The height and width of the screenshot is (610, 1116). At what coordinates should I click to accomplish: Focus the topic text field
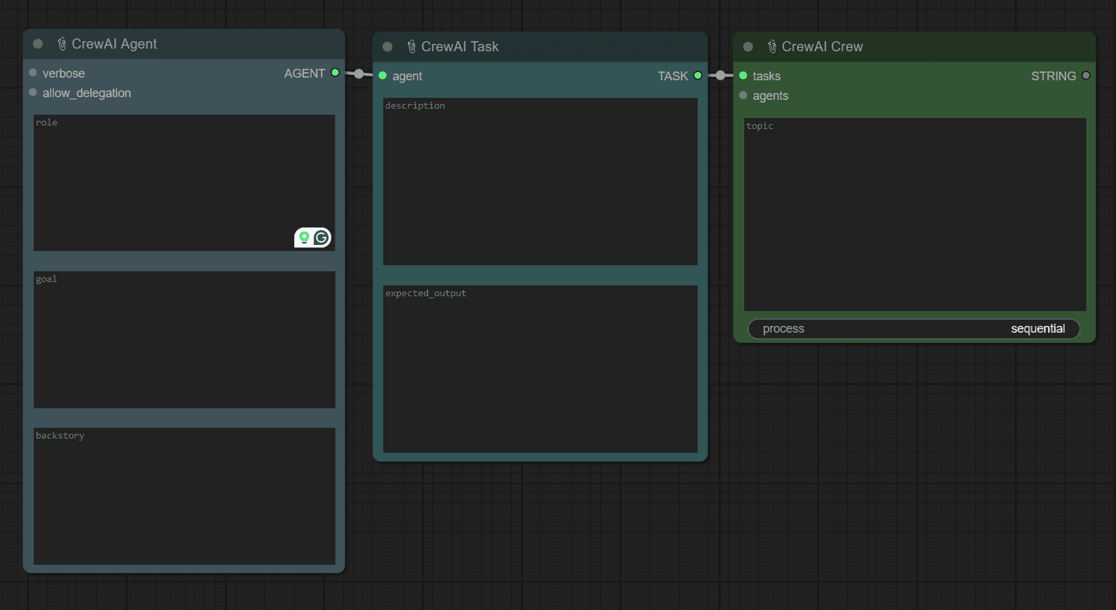tap(915, 215)
